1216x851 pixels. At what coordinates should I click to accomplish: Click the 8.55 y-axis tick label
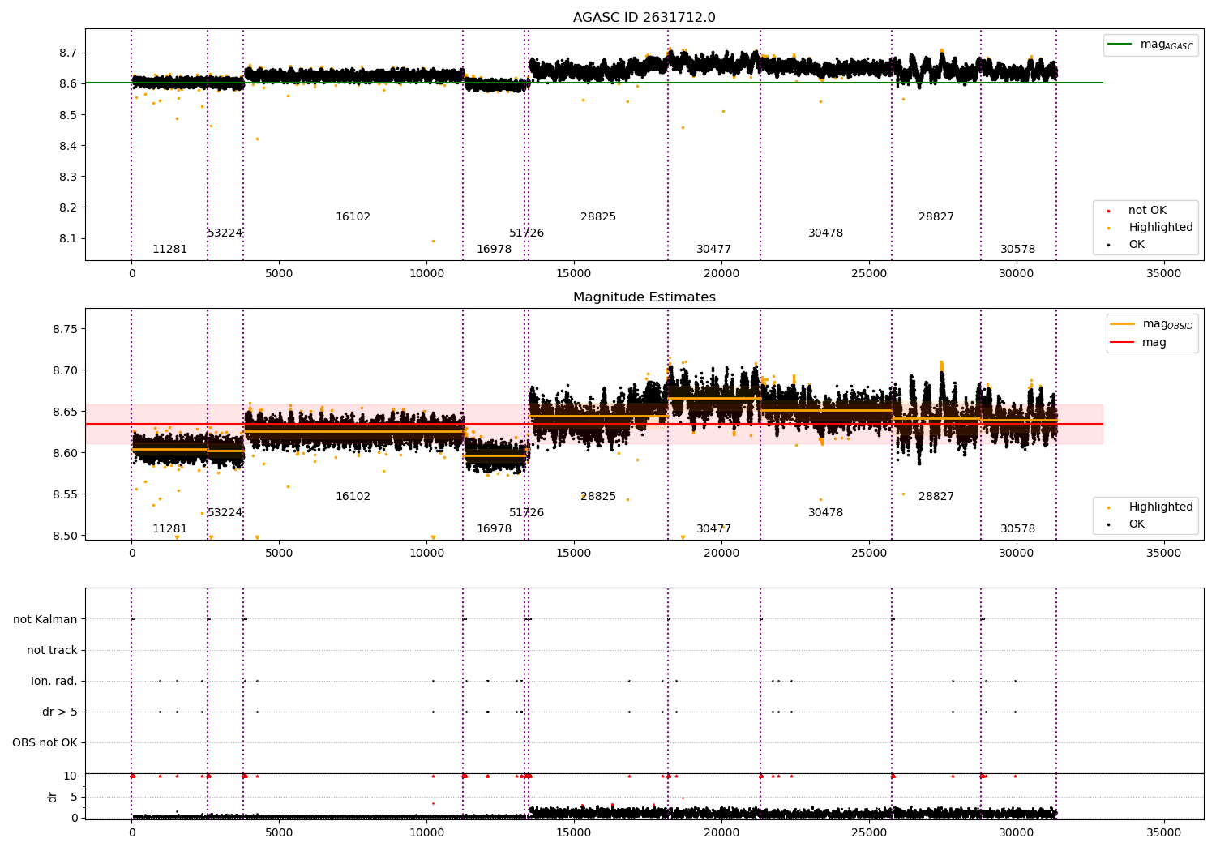click(64, 494)
